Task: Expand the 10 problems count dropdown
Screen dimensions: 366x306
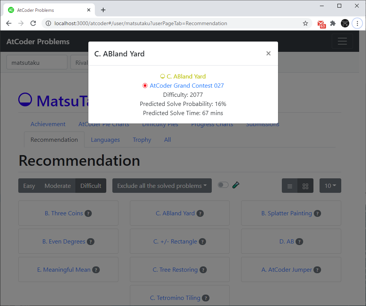Action: coord(330,186)
